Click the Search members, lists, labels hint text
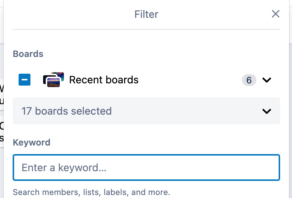Screen dimensions: 292x198 coord(91,192)
